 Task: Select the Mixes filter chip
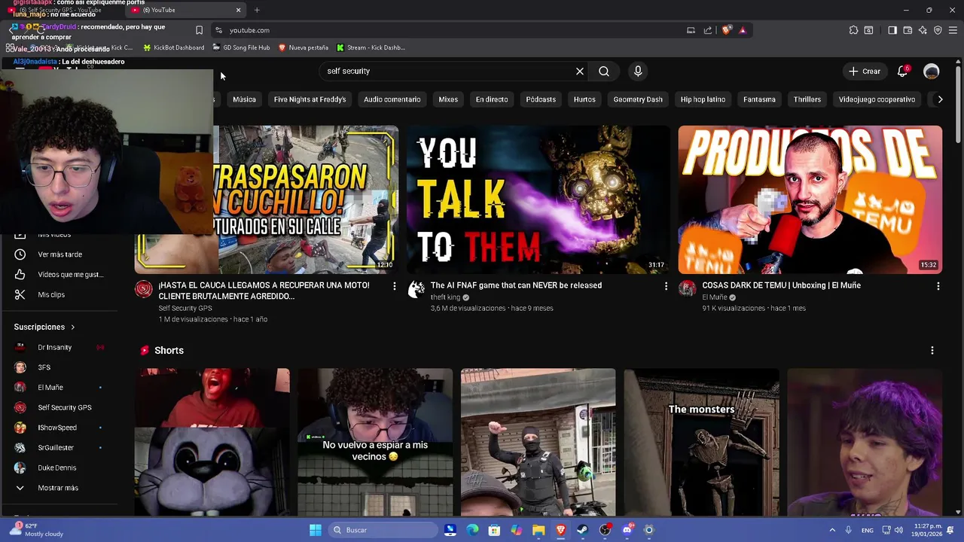click(448, 99)
